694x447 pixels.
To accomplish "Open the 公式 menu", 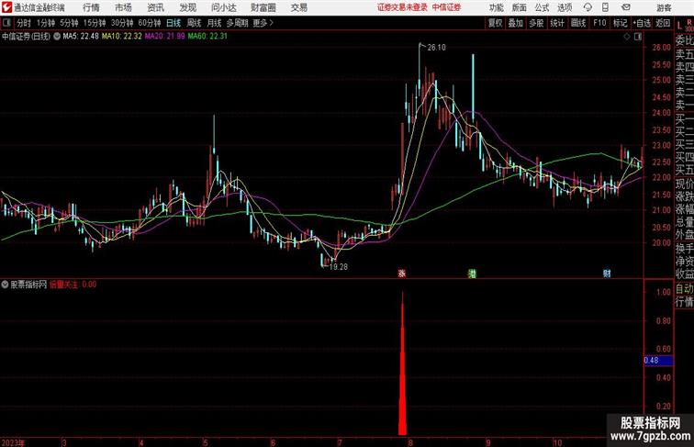I will point(542,7).
